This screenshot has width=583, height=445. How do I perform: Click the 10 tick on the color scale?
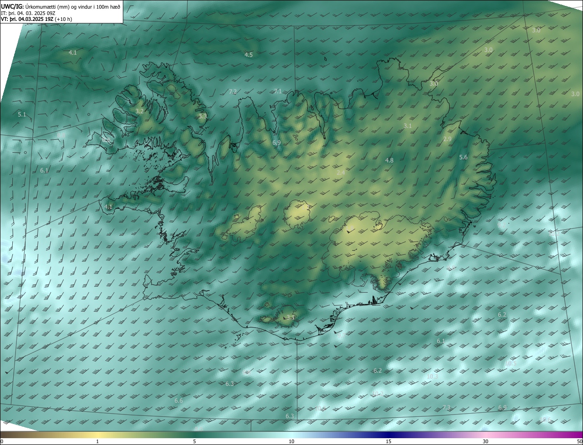pos(291,441)
